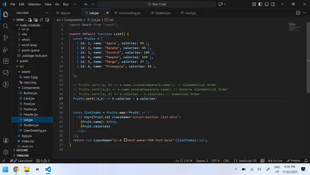310x175 pixels.
Task: Refresh the Explorer file tree
Action: click(x=41, y=20)
